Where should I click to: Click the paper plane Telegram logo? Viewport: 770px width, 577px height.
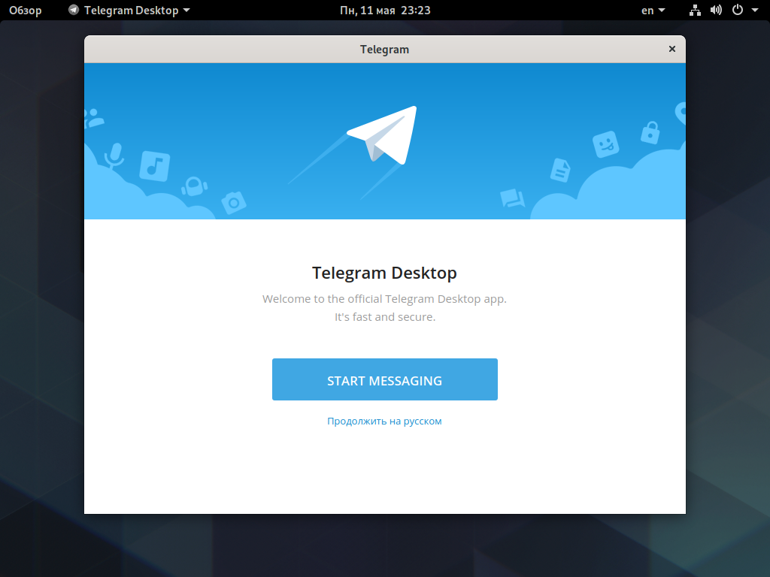pos(383,135)
